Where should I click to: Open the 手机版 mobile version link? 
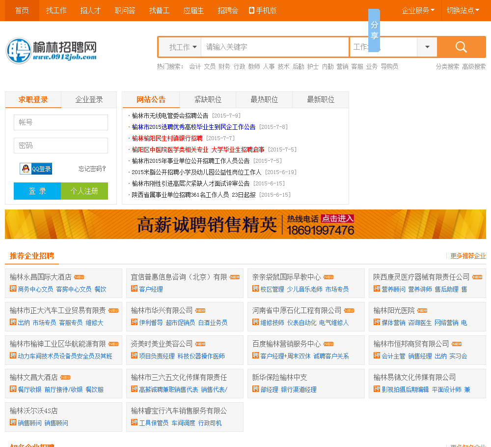[263, 10]
